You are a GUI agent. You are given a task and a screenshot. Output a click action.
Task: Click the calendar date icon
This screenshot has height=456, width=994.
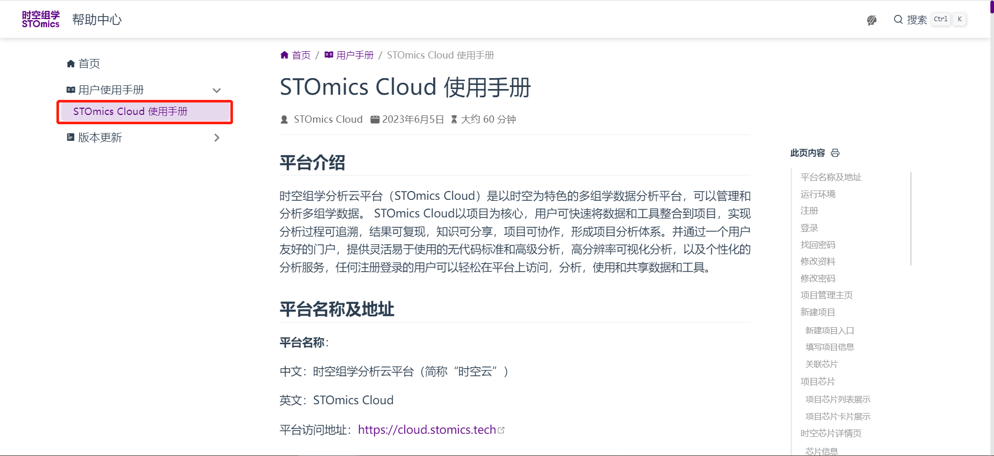point(375,120)
